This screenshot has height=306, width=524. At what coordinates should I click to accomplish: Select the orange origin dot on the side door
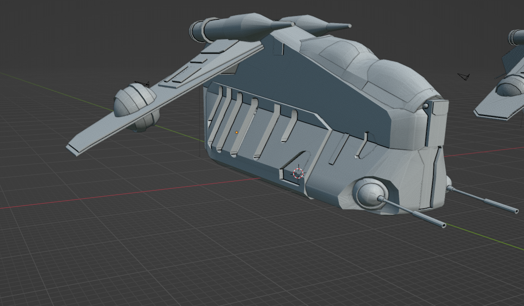[x=237, y=133]
